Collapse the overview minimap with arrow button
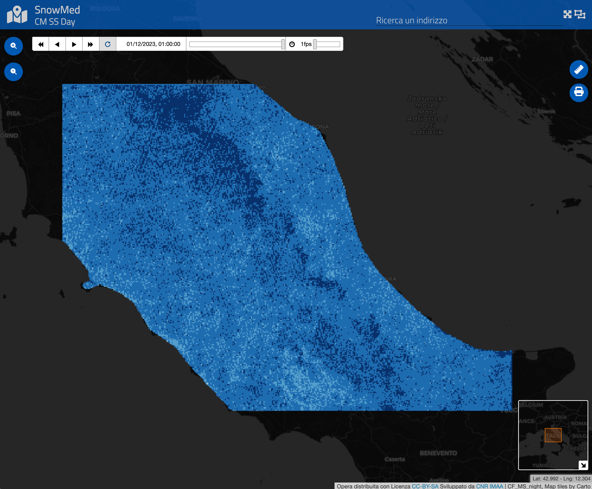 tap(583, 465)
